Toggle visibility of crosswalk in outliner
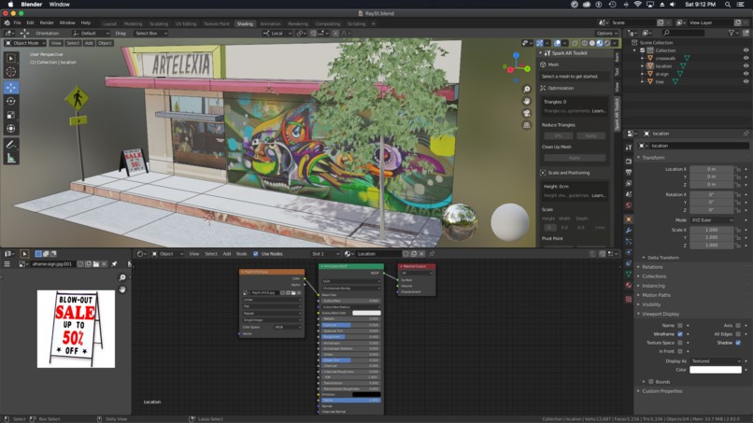Screen dimensions: 753x423 [x=746, y=58]
